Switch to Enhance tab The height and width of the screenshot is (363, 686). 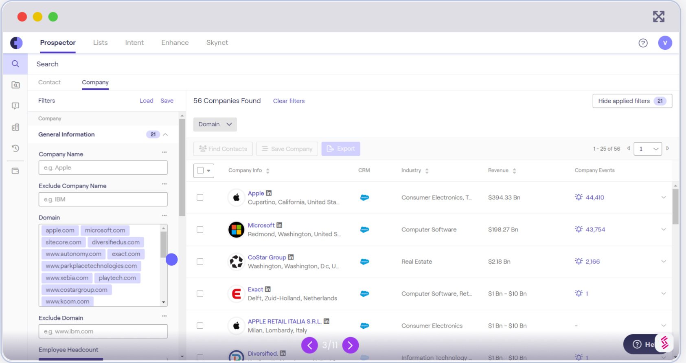point(175,42)
